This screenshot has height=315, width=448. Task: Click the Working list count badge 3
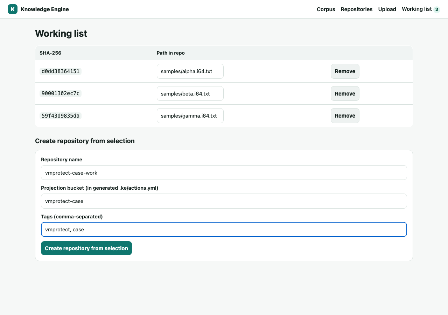436,9
